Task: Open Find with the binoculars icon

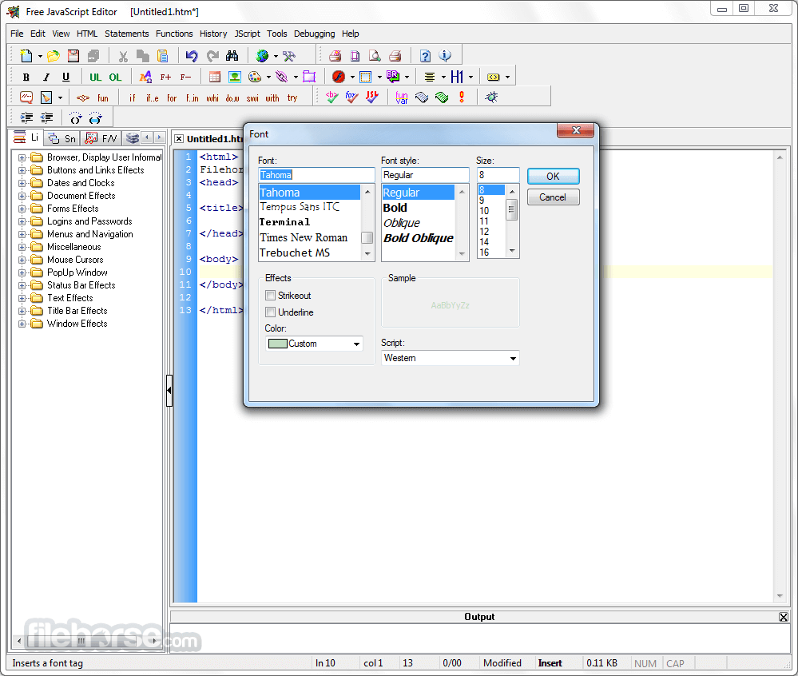Action: (232, 55)
